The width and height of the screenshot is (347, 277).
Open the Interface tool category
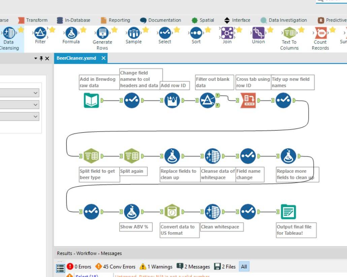237,20
